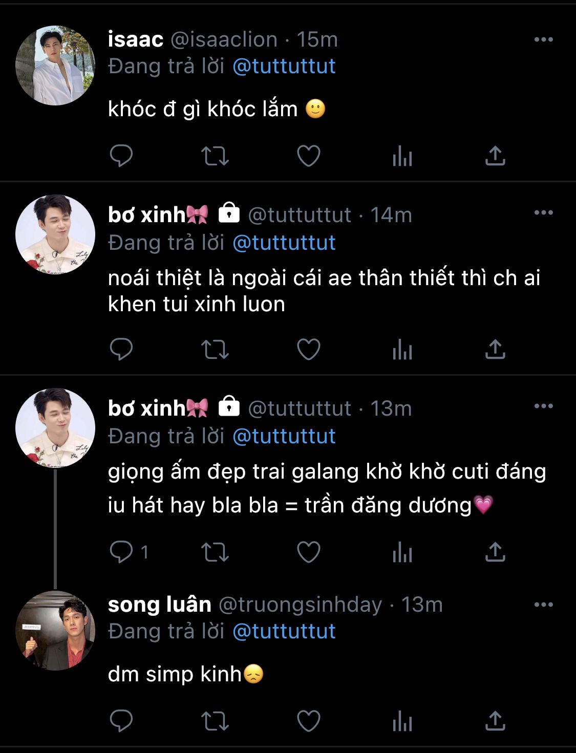
Task: Like the 14m bơ xinh tweet
Action: [x=309, y=349]
